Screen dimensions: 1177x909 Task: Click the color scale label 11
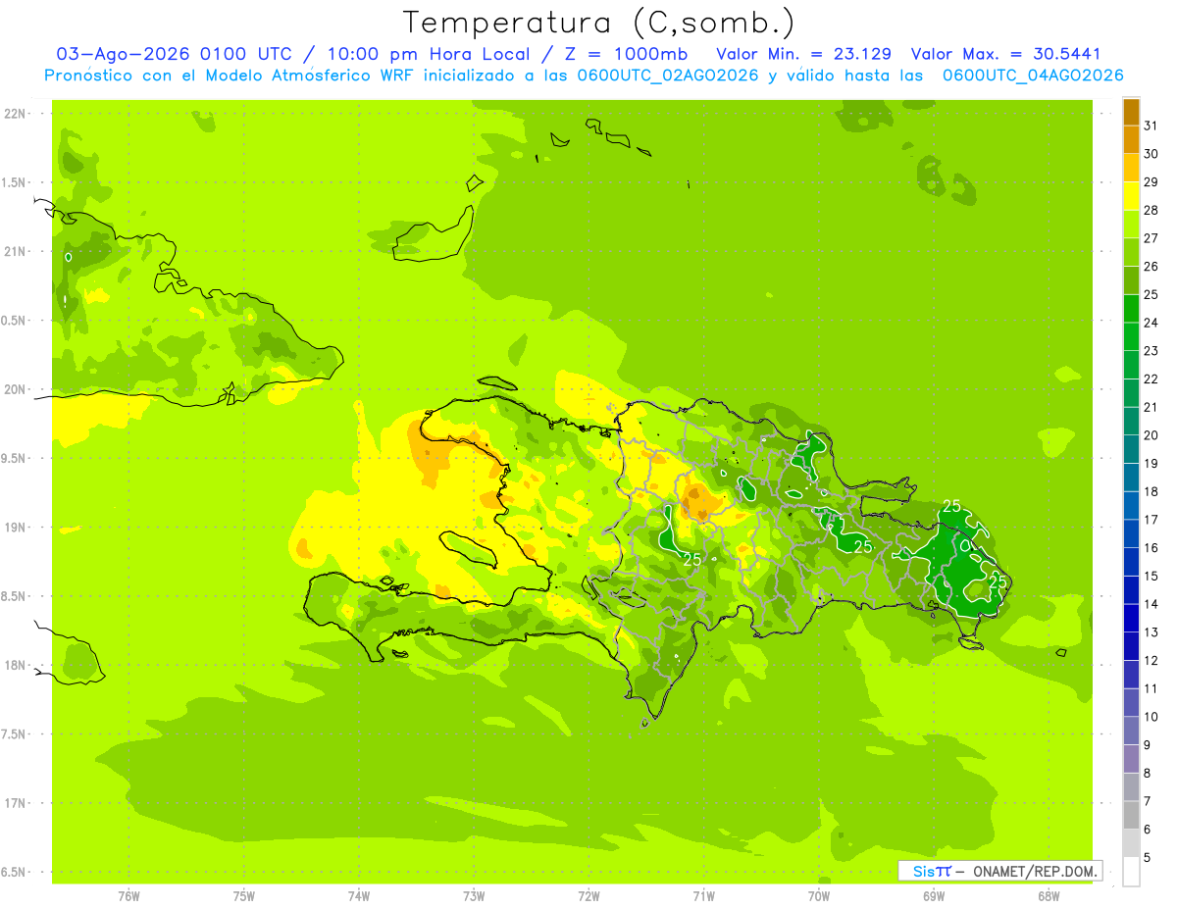click(1151, 688)
